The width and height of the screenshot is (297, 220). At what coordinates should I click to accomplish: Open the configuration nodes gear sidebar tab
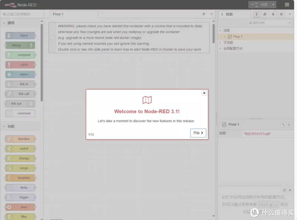click(282, 14)
